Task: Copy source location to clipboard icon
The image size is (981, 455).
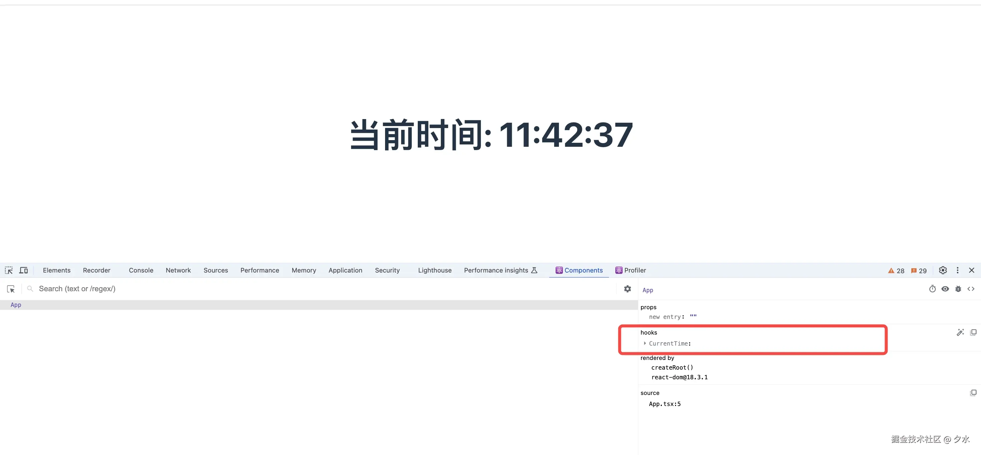Action: 973,393
